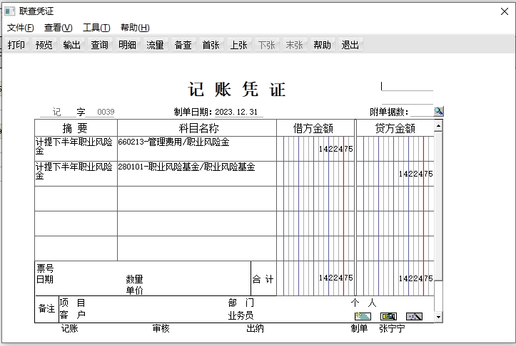Click the 打印 toolbar button

click(x=16, y=45)
